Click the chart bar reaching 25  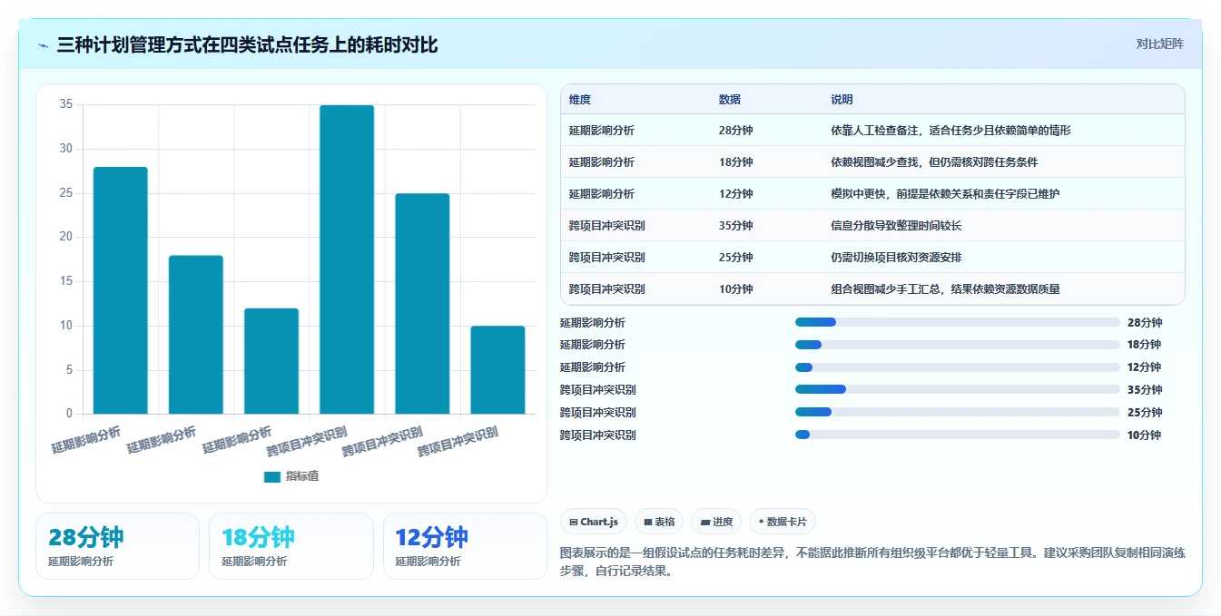[x=422, y=304]
